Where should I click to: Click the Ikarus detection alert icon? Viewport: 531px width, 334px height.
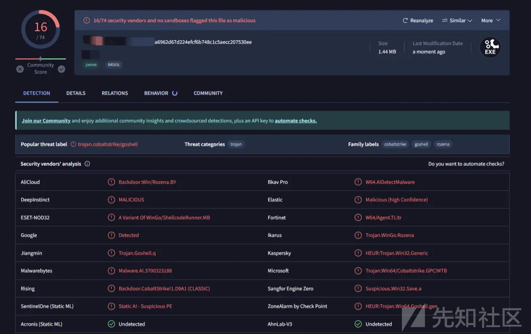(x=358, y=235)
